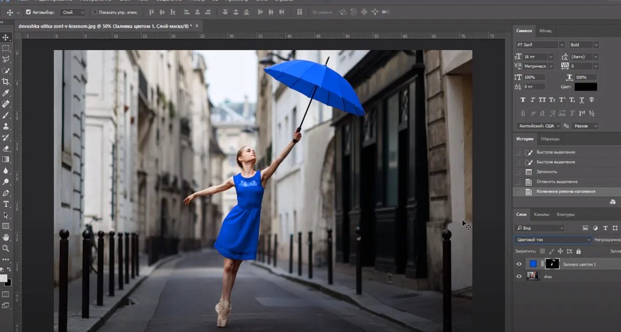This screenshot has height=332, width=621.
Task: Hide the Фон layer
Action: point(519,276)
